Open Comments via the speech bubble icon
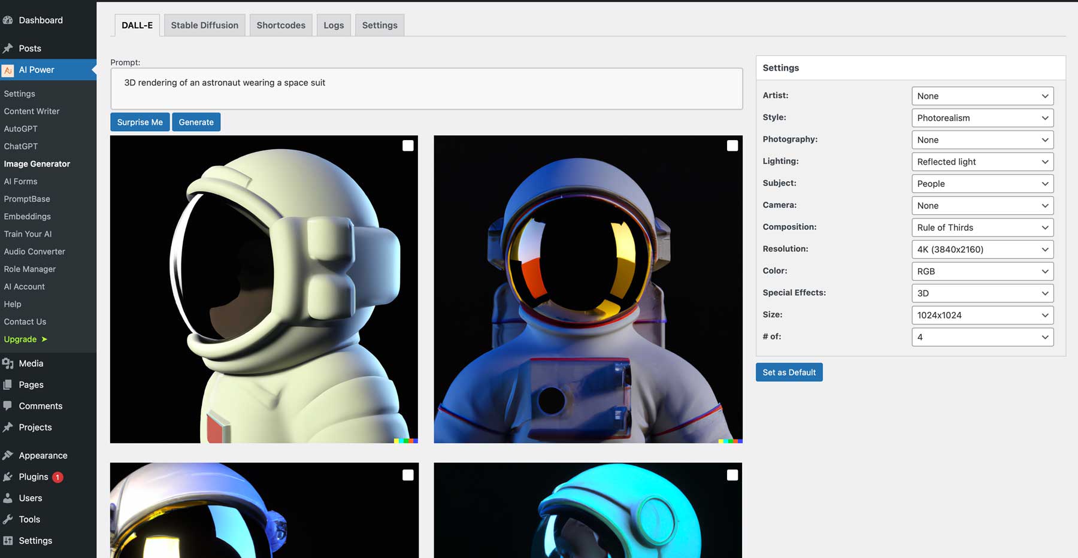The width and height of the screenshot is (1078, 558). click(8, 406)
